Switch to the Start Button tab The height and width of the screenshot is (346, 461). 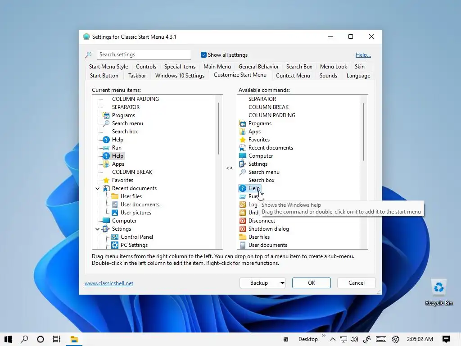104,76
